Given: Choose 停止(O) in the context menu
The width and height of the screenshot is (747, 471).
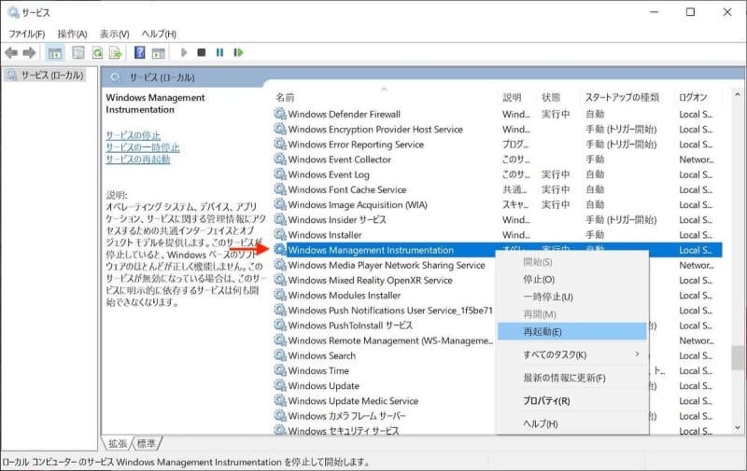Looking at the screenshot, I should point(571,279).
